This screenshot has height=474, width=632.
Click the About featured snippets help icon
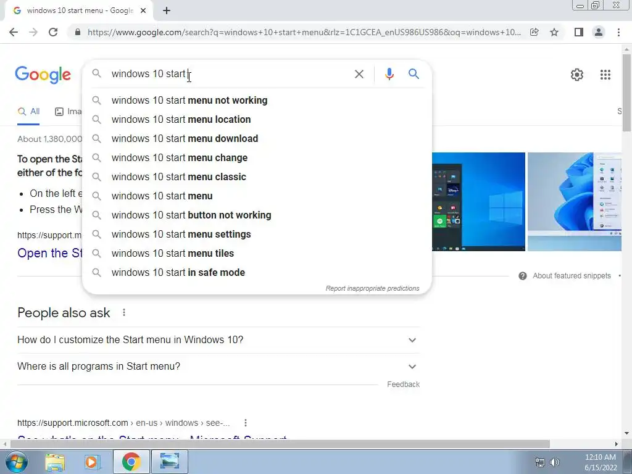coord(522,276)
